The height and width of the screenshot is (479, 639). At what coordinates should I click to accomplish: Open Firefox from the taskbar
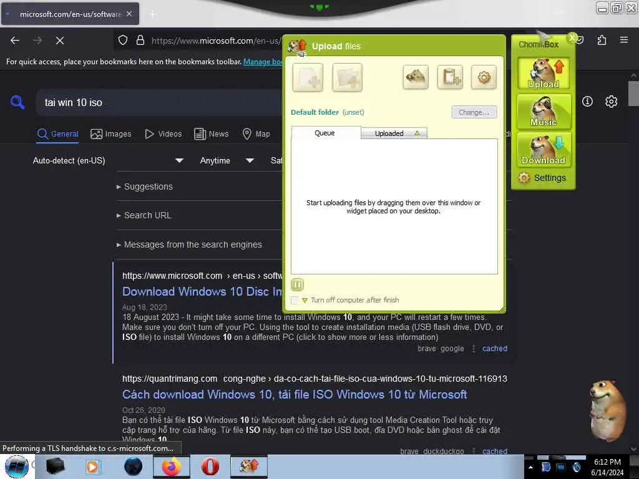[x=172, y=467]
